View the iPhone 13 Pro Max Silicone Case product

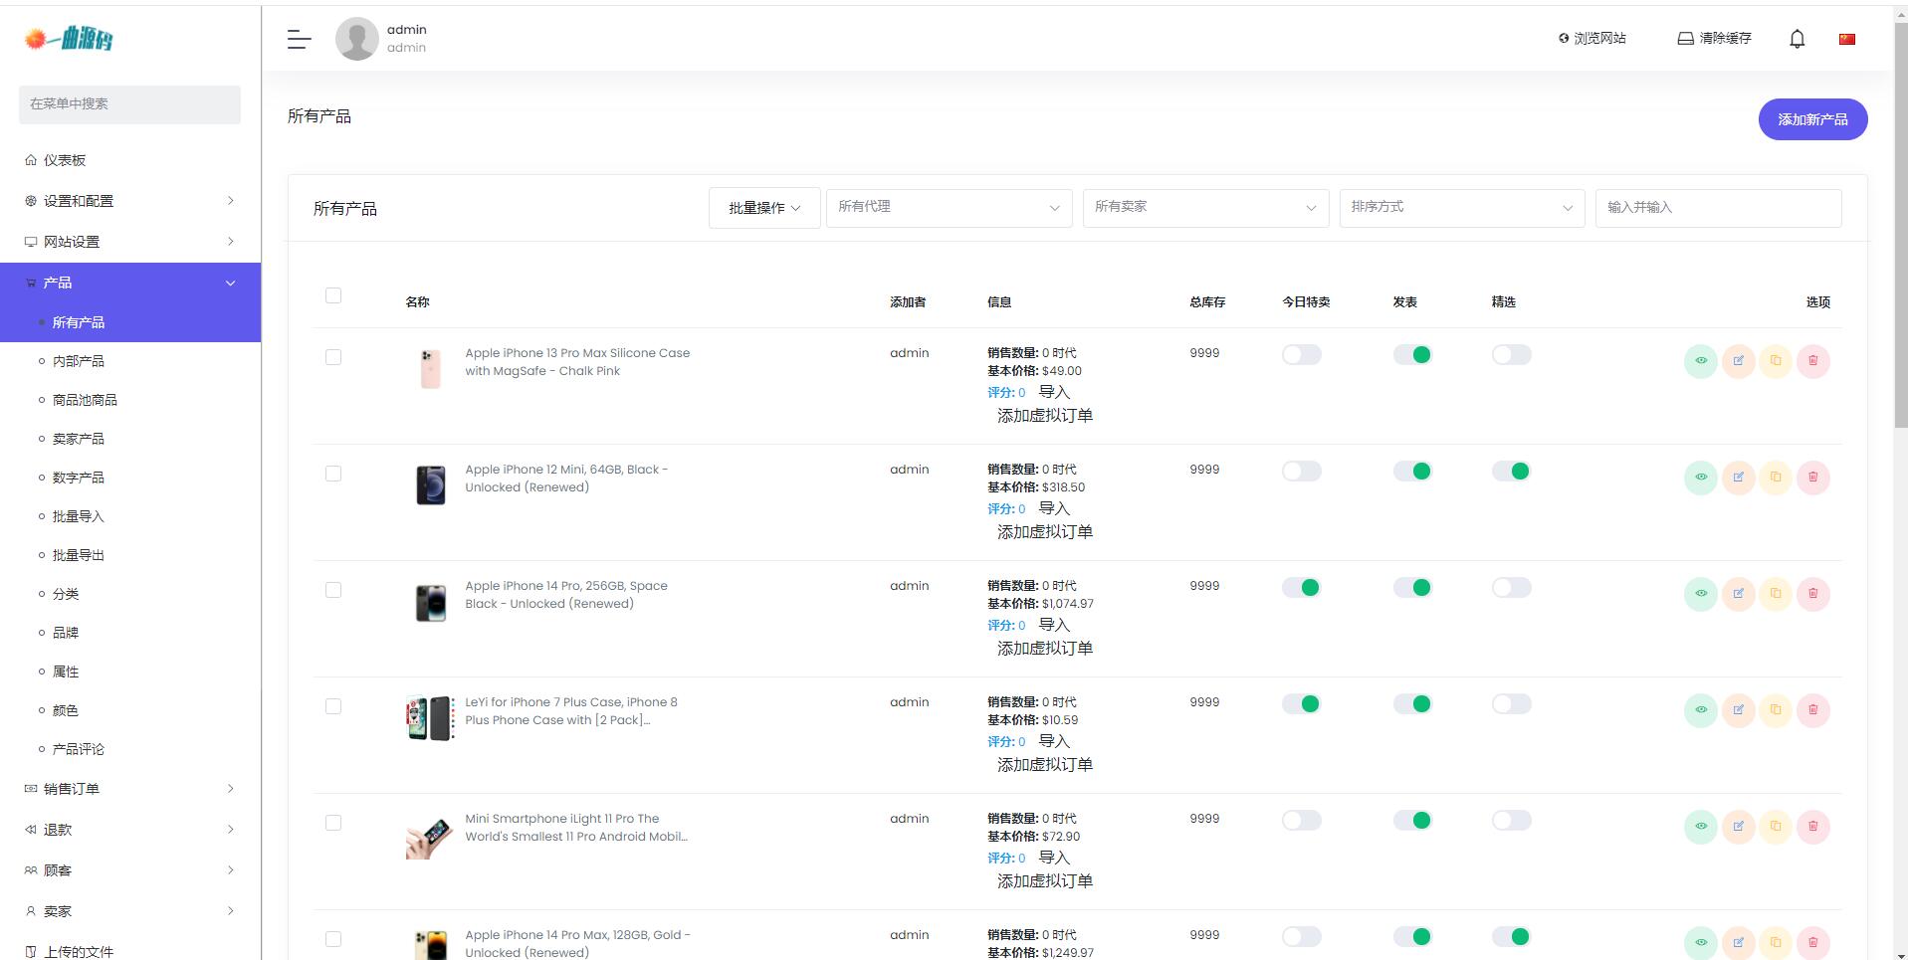[x=1701, y=361]
